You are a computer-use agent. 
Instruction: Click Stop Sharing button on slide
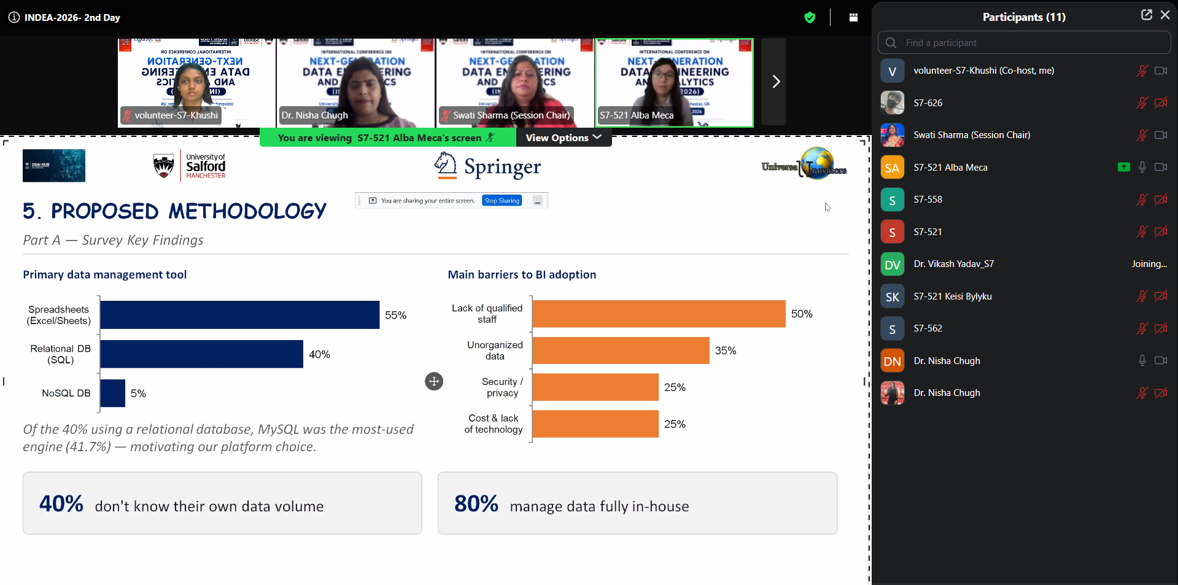[x=502, y=201]
